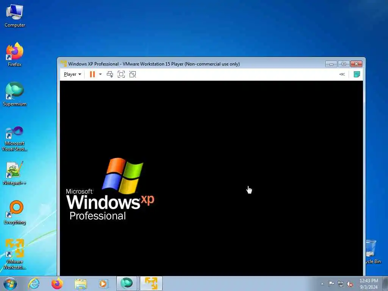Collapse the toolbar with double chevron icon
The image size is (388, 291).
342,74
